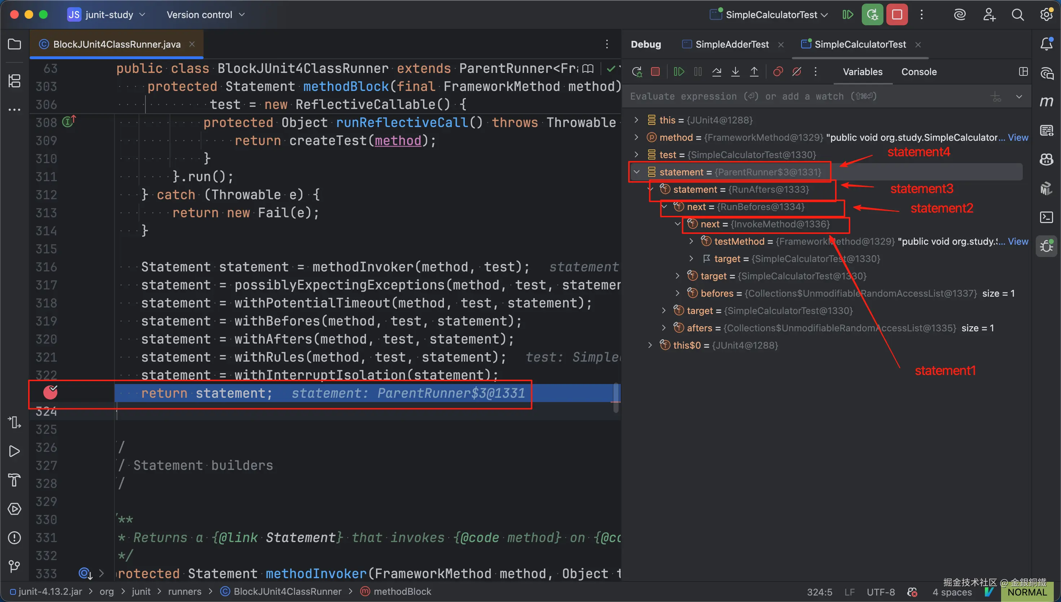Resume program in debug toolbar

679,72
